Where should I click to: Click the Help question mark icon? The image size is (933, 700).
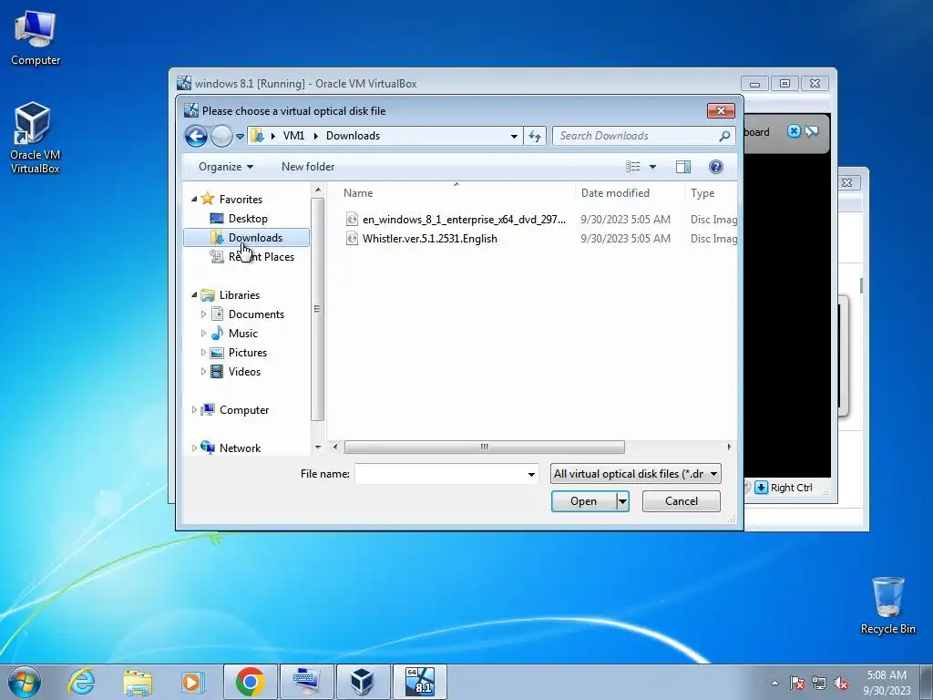pyautogui.click(x=716, y=167)
